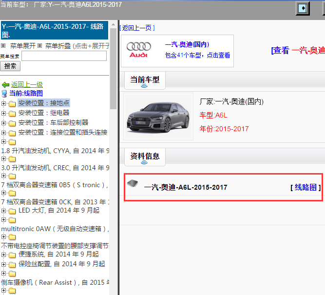Image resolution: width=325 pixels, height=295 pixels.
Task: Click 包含41个车型，点击查看 link
Action: coord(197,55)
